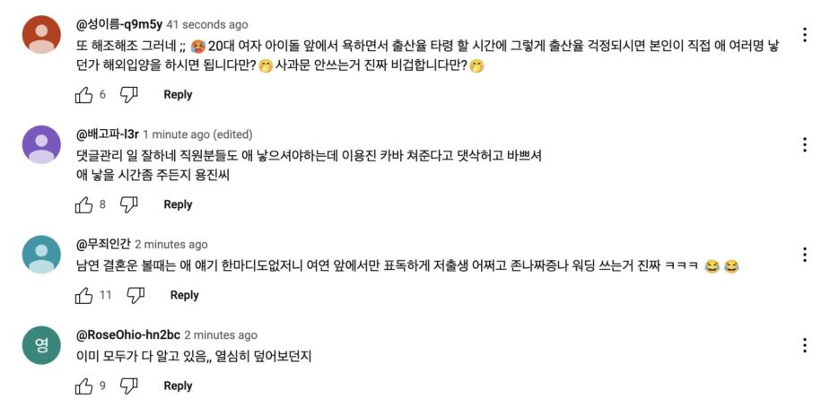Like the comment by @배고파-l3r

(83, 204)
